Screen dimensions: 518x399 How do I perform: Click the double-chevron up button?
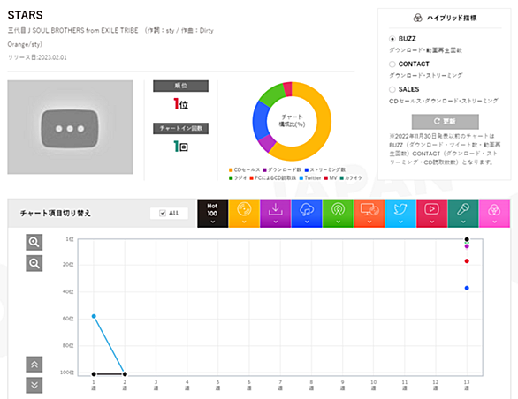[34, 365]
